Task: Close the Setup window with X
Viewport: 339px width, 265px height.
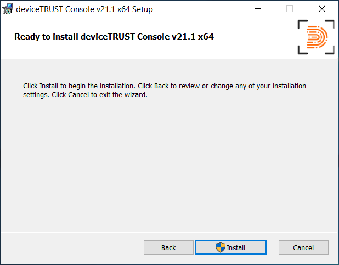Action: pyautogui.click(x=322, y=9)
